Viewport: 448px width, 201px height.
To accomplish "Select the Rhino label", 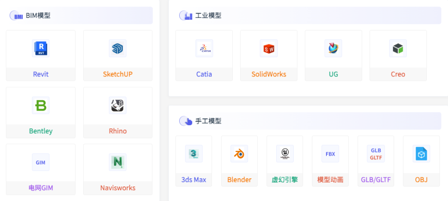I will (x=118, y=131).
